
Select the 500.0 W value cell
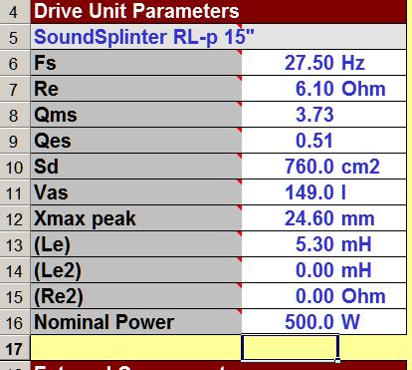(324, 322)
